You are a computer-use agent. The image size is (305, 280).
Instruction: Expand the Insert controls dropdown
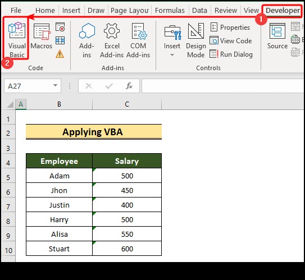(172, 40)
